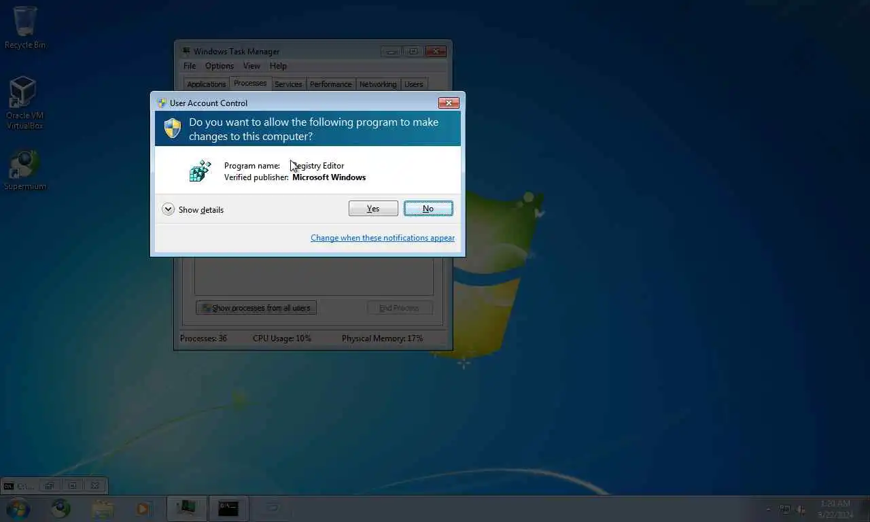Click the small shield in the UAC title bar
The width and height of the screenshot is (870, 522).
coord(162,103)
